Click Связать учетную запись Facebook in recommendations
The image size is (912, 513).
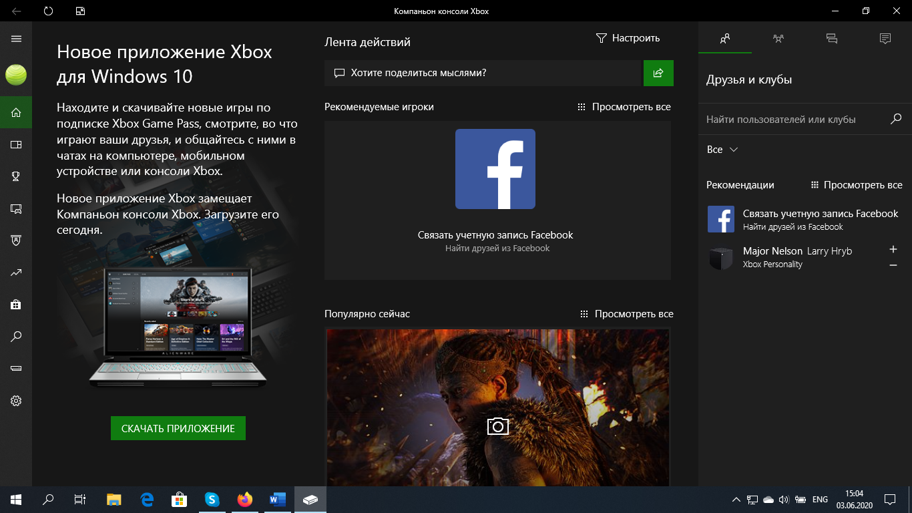point(821,214)
